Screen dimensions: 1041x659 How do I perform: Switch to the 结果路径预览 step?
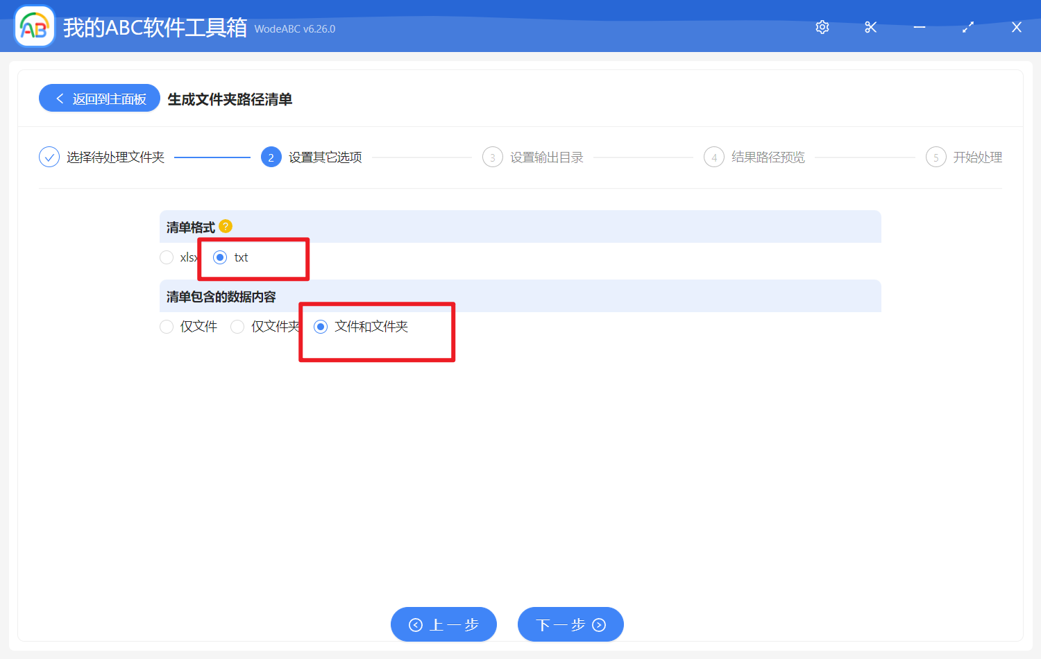coord(768,157)
